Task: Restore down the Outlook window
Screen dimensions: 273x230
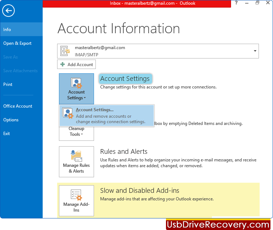Action: 257,3
